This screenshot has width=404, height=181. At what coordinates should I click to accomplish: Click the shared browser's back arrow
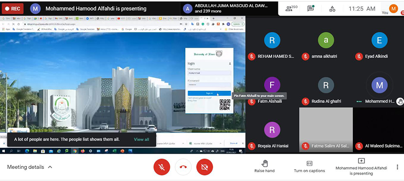pos(3,24)
